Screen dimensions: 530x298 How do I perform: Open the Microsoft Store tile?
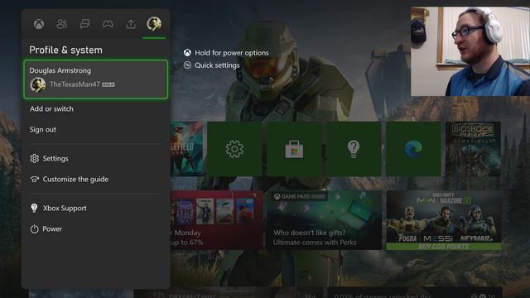point(294,149)
